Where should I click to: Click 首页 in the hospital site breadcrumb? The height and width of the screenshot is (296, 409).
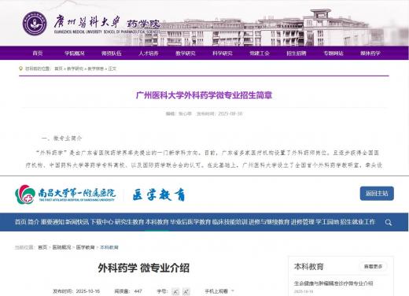(x=42, y=247)
